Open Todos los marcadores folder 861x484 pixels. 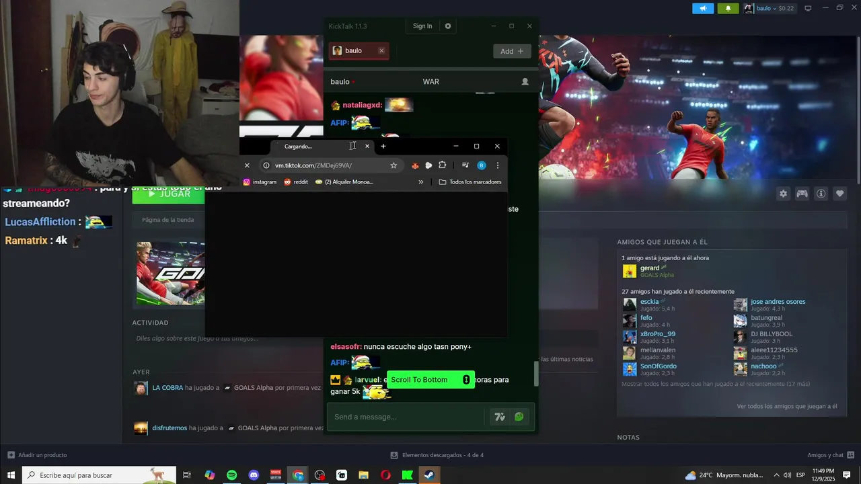point(470,182)
